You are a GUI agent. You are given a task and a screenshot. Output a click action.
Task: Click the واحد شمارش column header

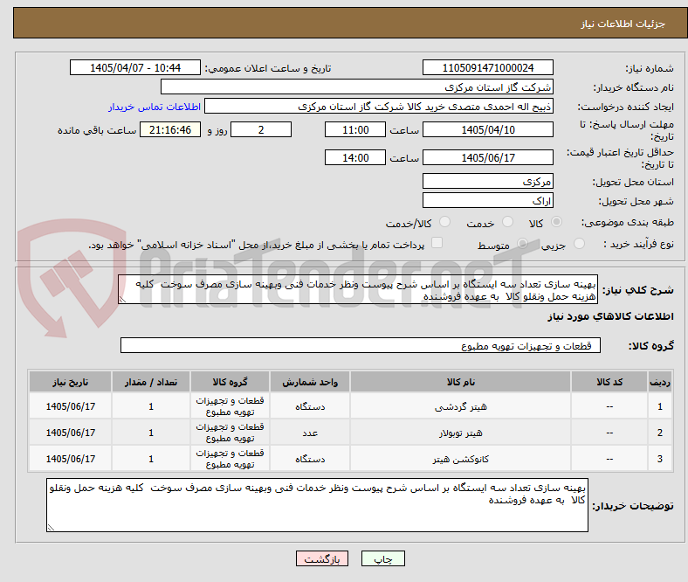pos(310,382)
